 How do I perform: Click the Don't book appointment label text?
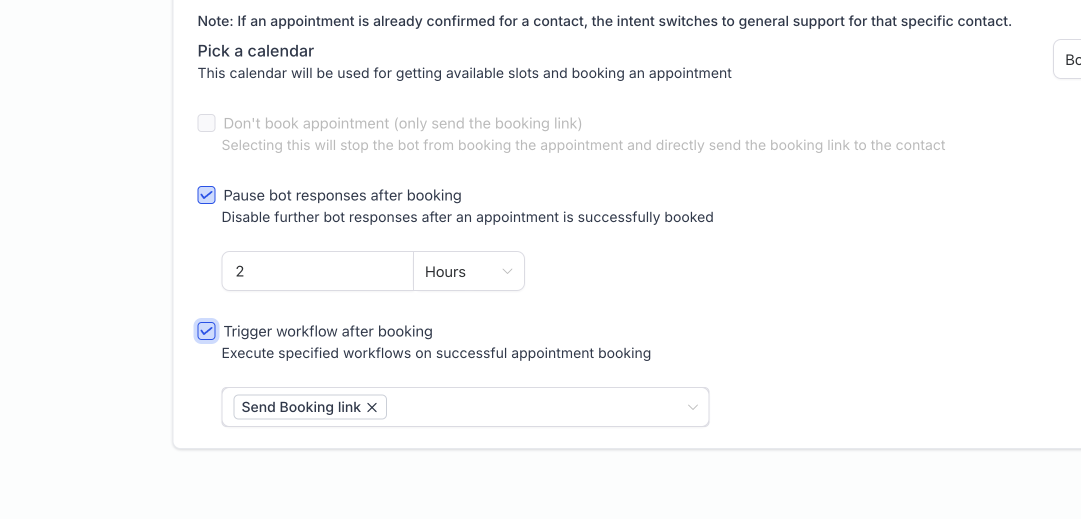pyautogui.click(x=402, y=123)
